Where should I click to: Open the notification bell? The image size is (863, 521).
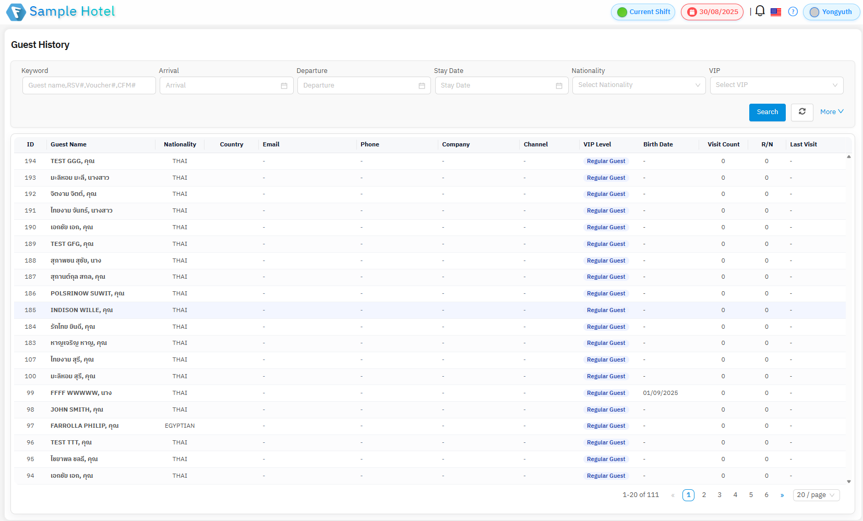coord(760,11)
